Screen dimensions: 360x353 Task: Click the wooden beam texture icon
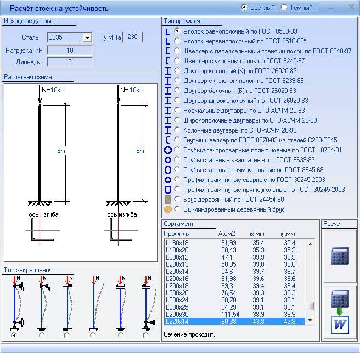[x=168, y=200]
